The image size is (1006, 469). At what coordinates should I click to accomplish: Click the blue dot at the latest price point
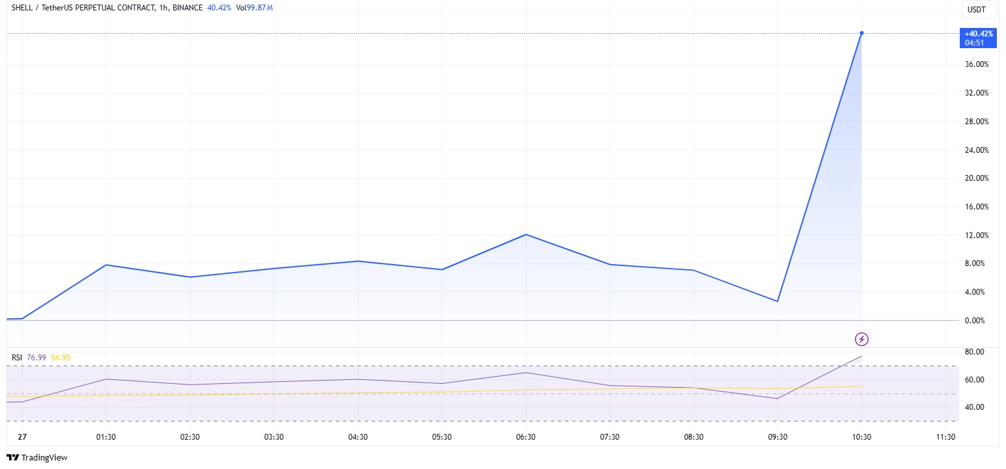[861, 33]
